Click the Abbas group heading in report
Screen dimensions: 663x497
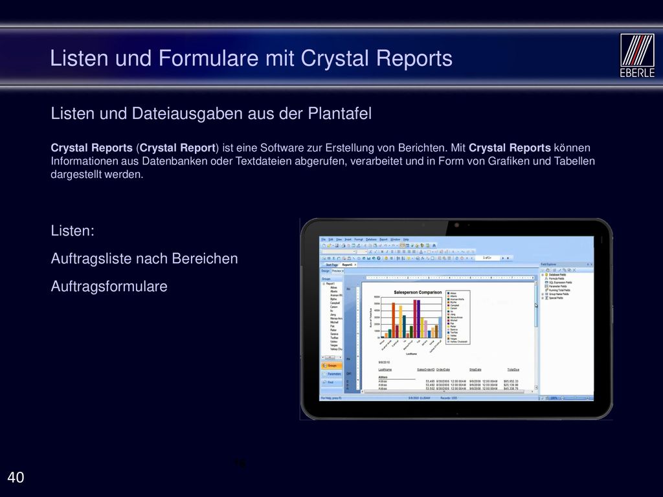[383, 377]
